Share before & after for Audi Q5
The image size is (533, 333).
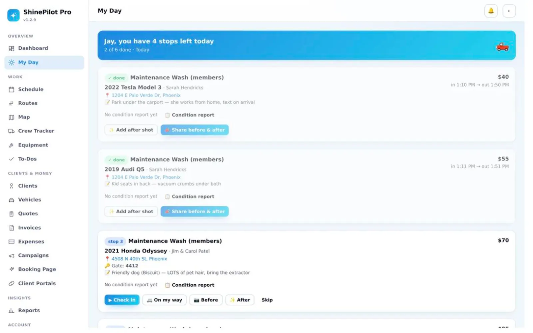tap(195, 211)
